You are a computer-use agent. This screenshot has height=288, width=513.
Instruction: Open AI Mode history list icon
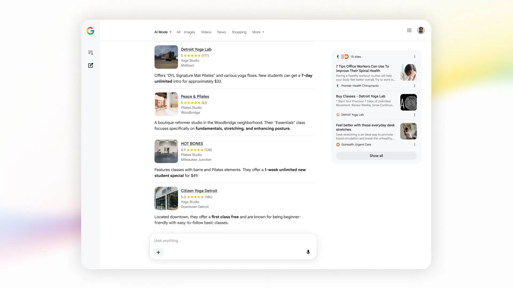pos(91,53)
